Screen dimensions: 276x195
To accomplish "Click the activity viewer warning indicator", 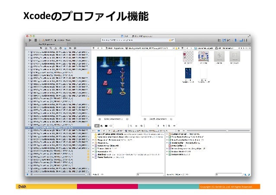I will (x=171, y=40).
